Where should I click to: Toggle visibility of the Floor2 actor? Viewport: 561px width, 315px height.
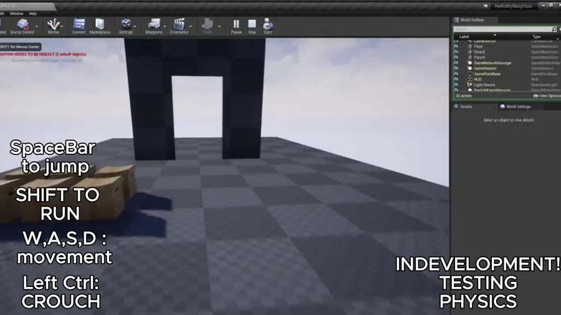[456, 52]
